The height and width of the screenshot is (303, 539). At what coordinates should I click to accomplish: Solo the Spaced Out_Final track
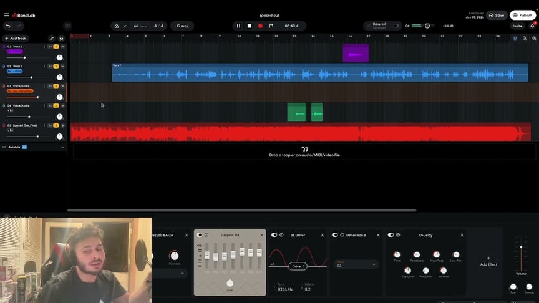tap(56, 125)
